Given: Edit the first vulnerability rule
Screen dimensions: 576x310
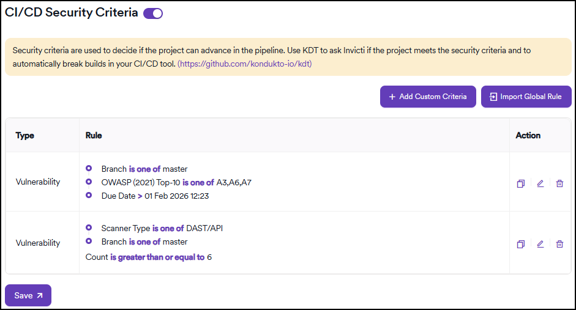Looking at the screenshot, I should coord(540,183).
